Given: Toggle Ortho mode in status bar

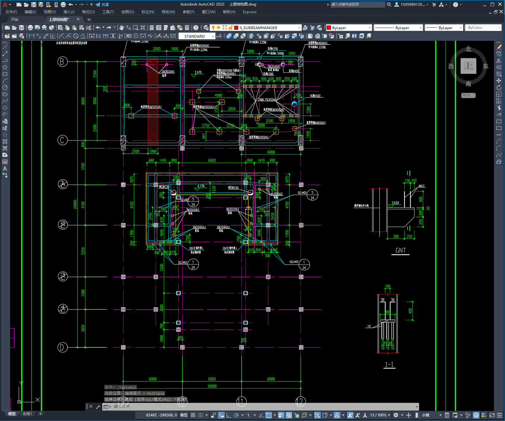Looking at the screenshot, I should tap(229, 415).
